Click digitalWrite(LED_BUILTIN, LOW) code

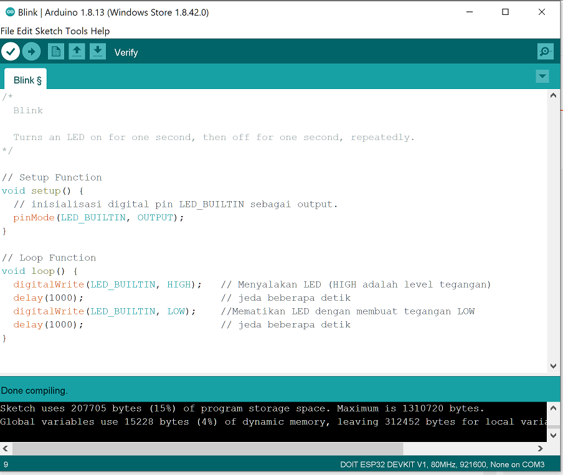105,311
